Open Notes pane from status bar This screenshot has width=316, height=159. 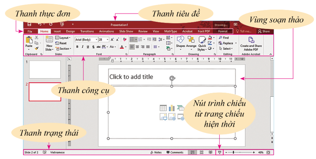pyautogui.click(x=156, y=153)
